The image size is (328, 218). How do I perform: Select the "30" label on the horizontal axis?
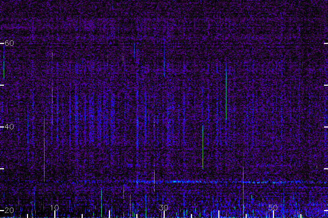(164, 207)
